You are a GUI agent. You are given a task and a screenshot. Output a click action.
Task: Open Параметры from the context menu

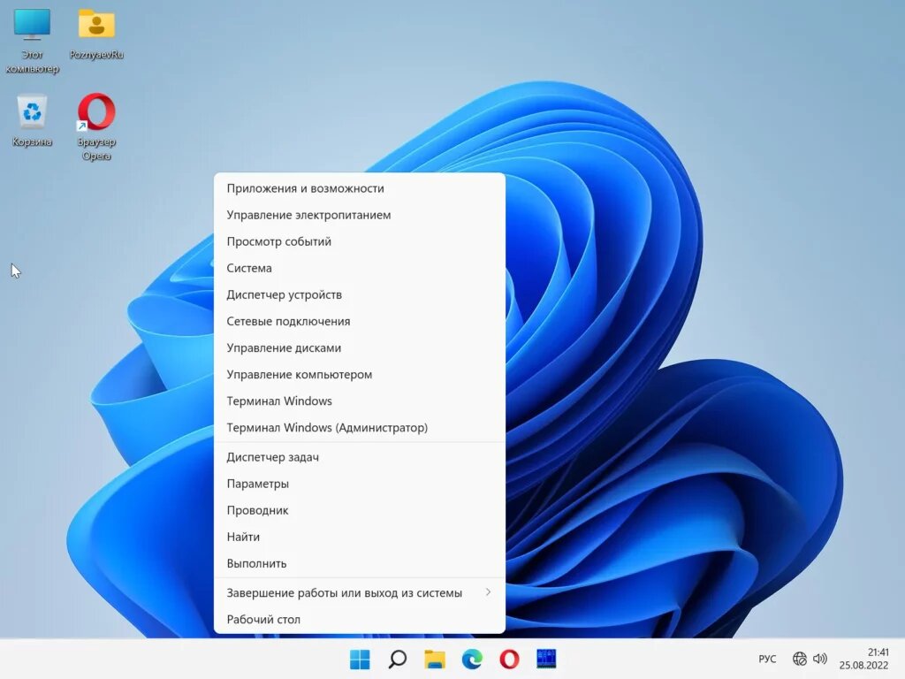(x=359, y=484)
